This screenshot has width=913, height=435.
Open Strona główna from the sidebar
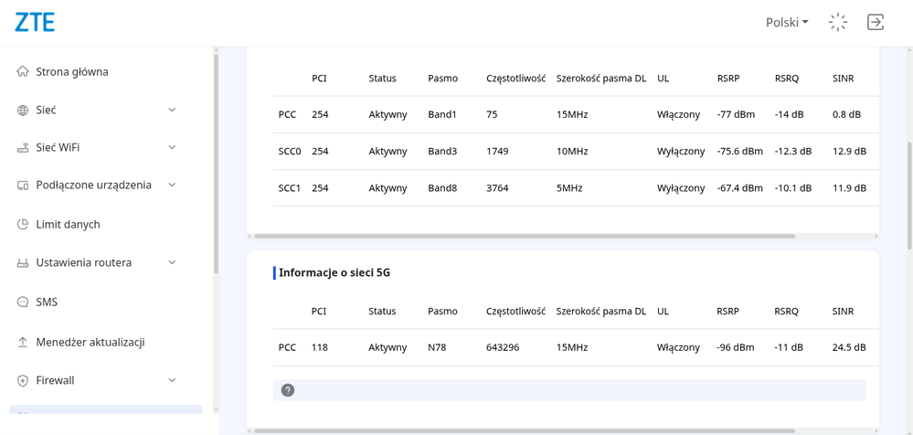point(71,71)
